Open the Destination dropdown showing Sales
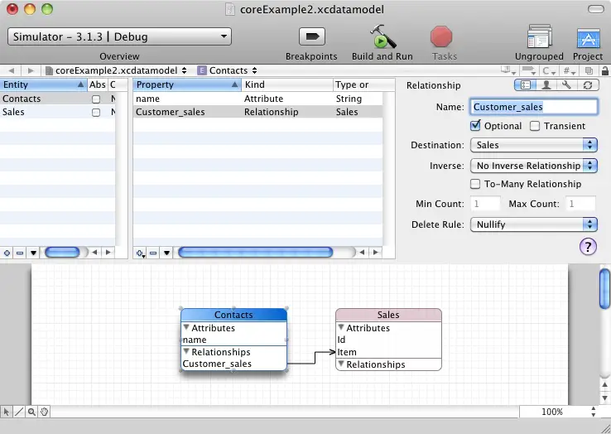Image resolution: width=611 pixels, height=434 pixels. (533, 145)
